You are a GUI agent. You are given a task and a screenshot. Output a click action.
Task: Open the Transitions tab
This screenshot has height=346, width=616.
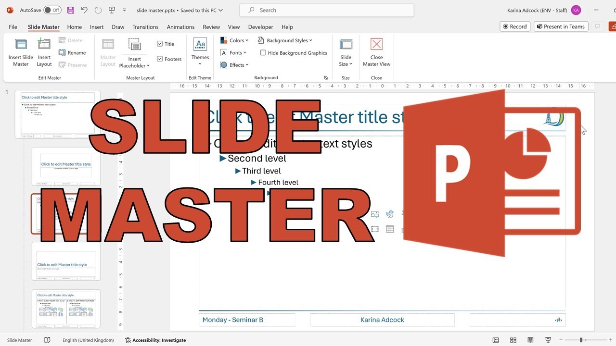pyautogui.click(x=145, y=27)
